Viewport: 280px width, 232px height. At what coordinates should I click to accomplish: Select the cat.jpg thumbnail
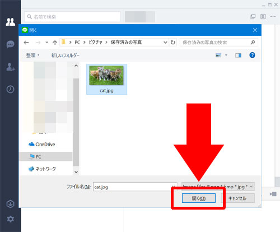(x=106, y=76)
